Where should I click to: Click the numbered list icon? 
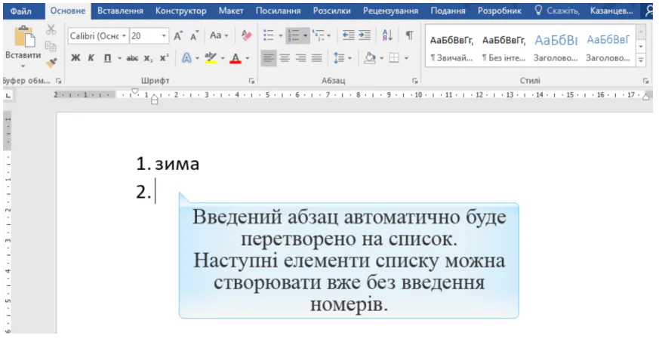294,35
